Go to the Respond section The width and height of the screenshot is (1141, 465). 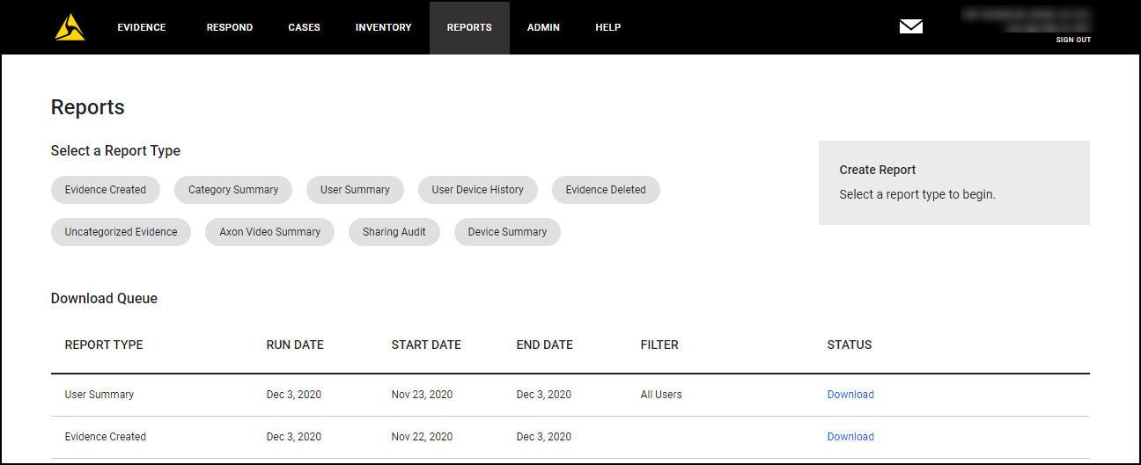230,27
